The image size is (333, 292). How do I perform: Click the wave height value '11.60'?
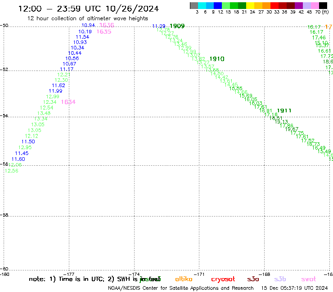point(18,159)
